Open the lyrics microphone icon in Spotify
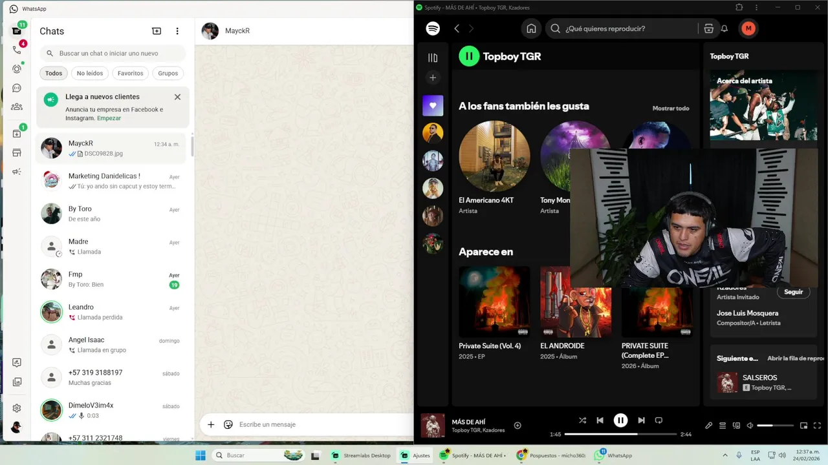The height and width of the screenshot is (465, 828). coord(709,426)
